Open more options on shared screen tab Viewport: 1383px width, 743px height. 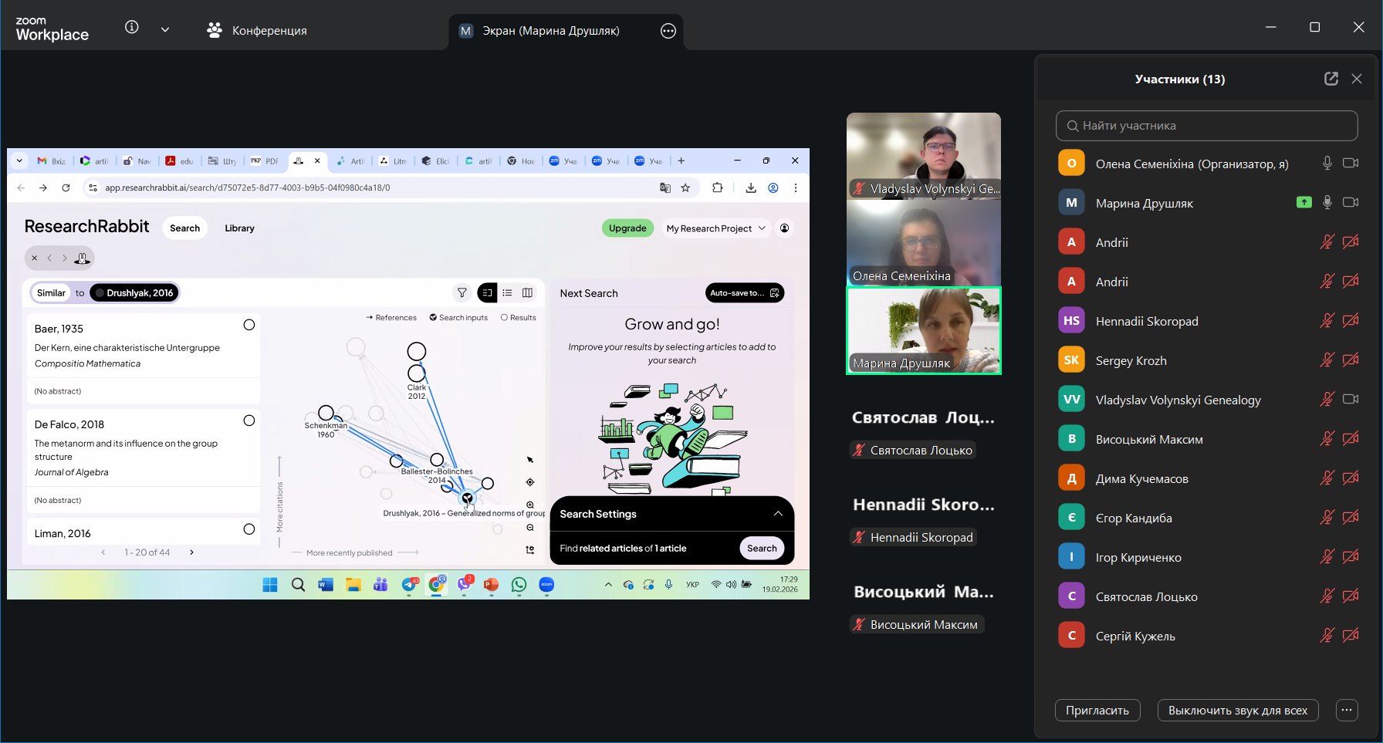(x=668, y=31)
